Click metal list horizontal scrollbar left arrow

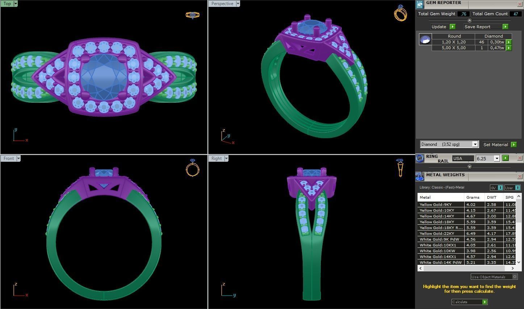click(420, 268)
